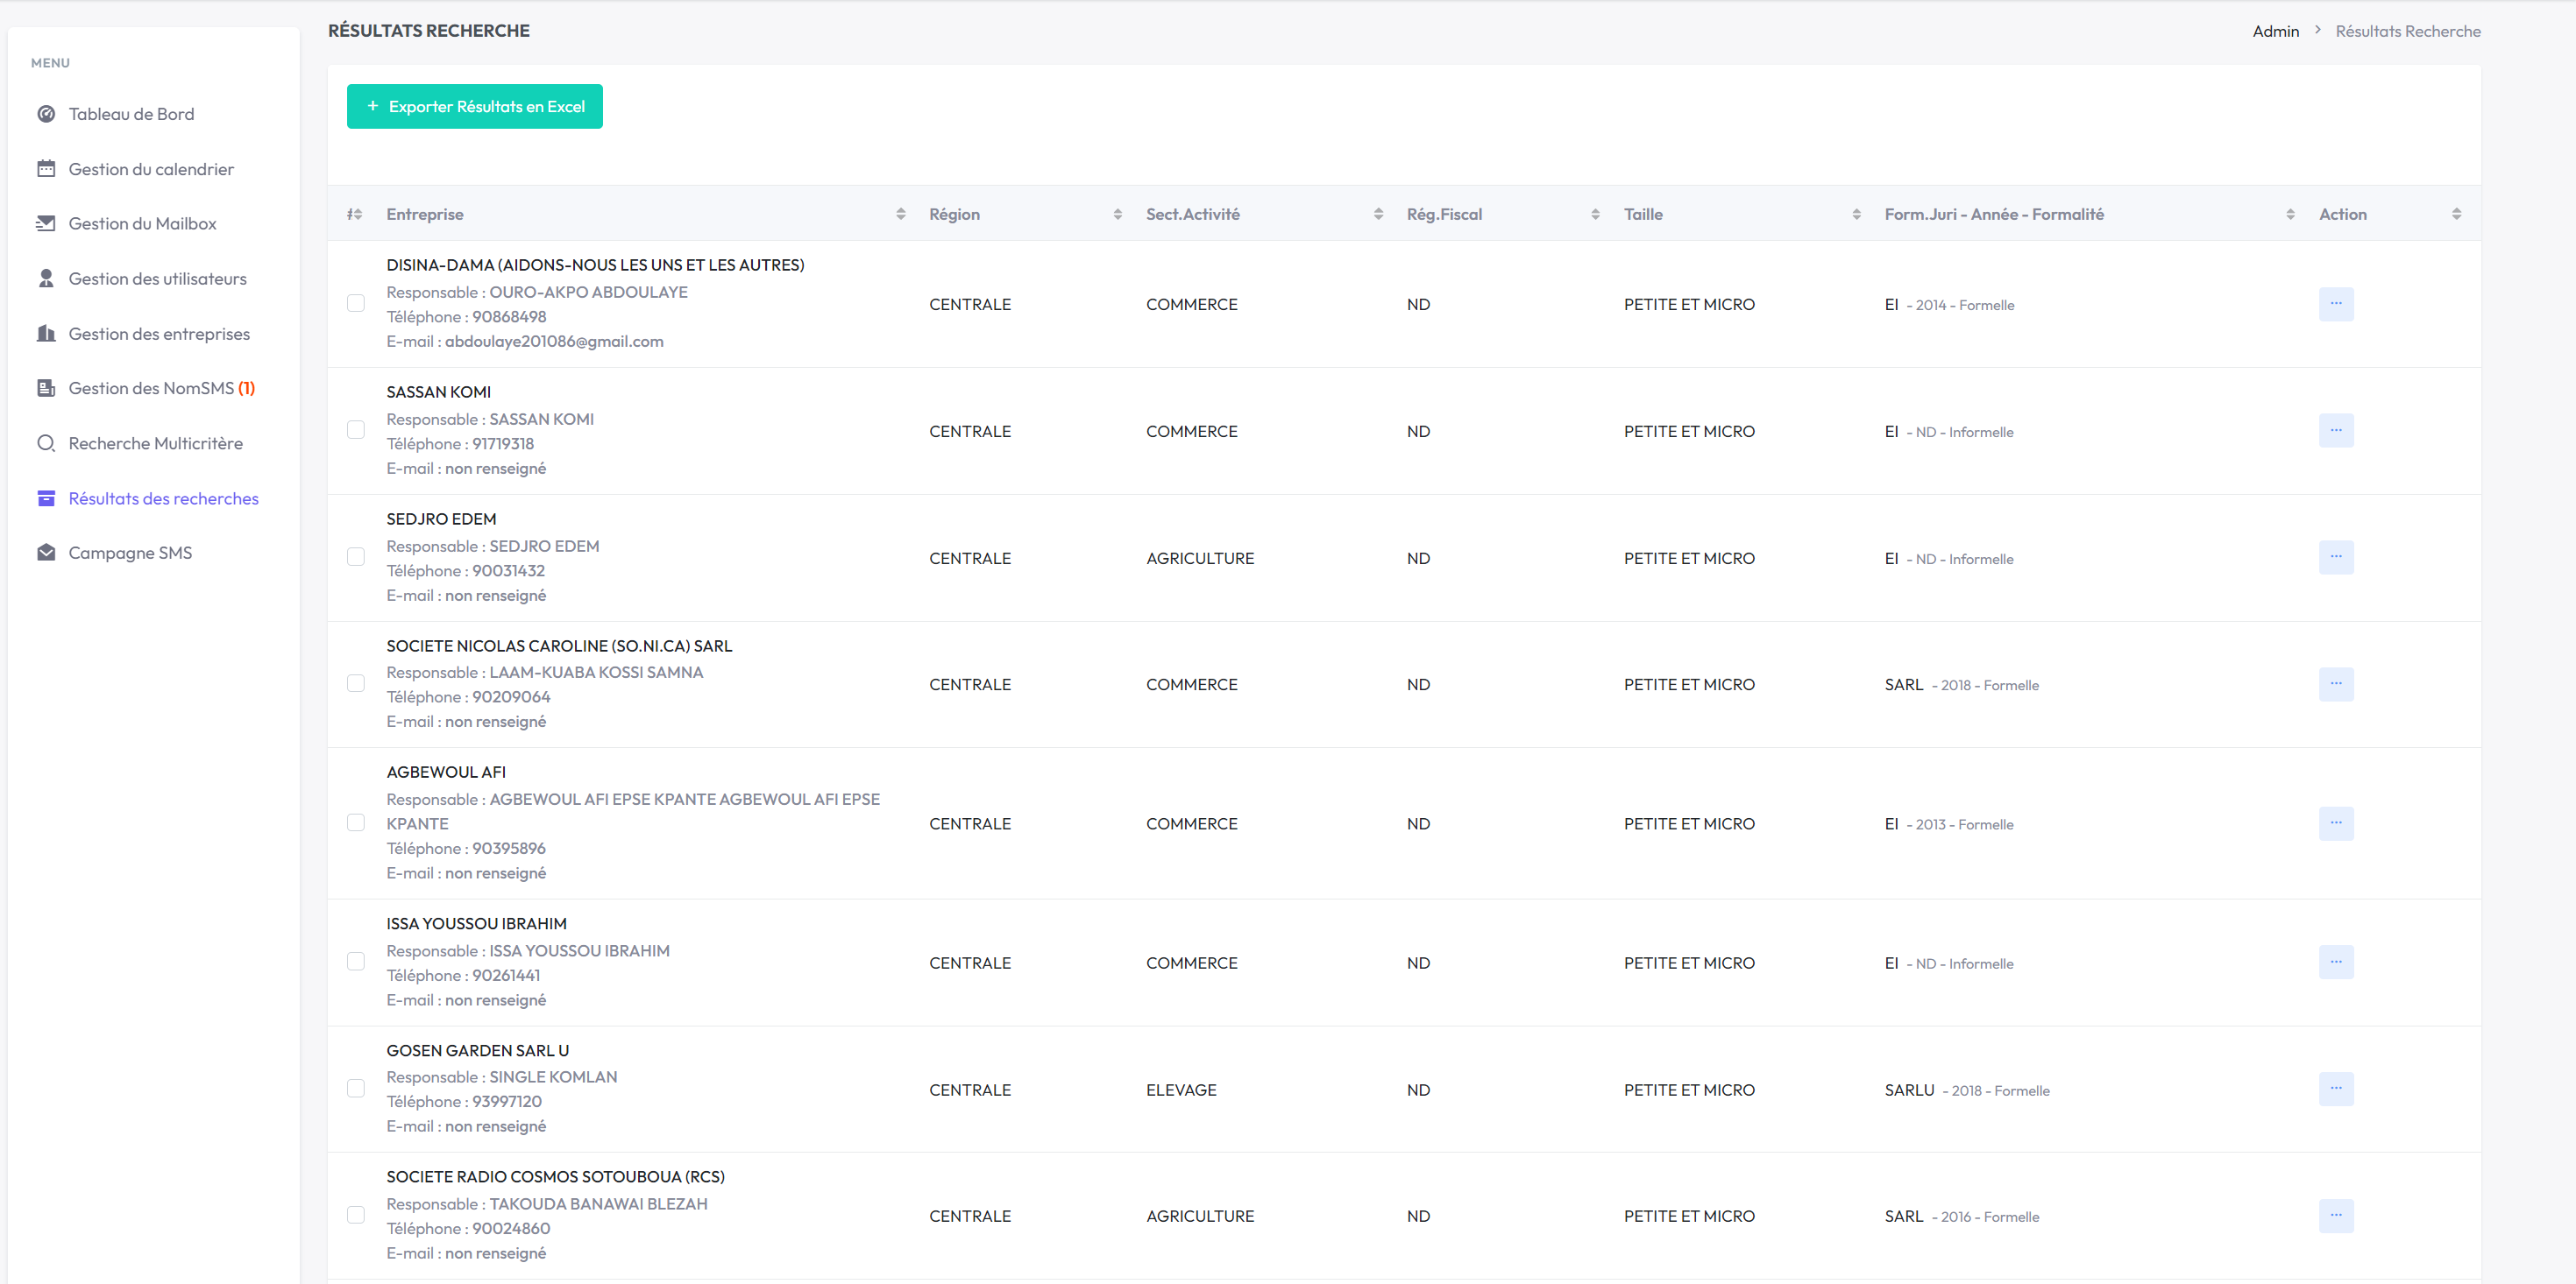Go to Gestion des utilisateurs
The image size is (2576, 1284).
point(157,279)
